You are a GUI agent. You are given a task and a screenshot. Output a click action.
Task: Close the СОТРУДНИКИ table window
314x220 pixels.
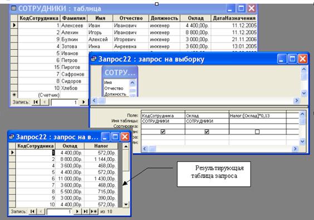(x=251, y=8)
